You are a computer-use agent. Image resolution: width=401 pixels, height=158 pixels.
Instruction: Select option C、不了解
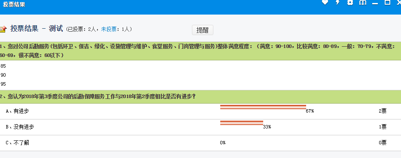pyautogui.click(x=18, y=143)
